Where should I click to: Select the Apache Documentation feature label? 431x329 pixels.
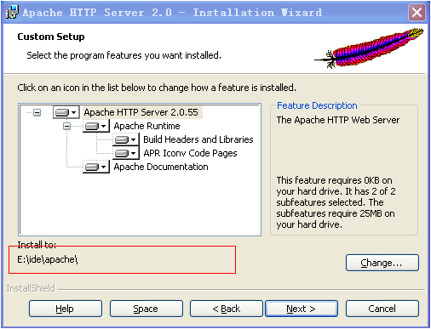(161, 167)
